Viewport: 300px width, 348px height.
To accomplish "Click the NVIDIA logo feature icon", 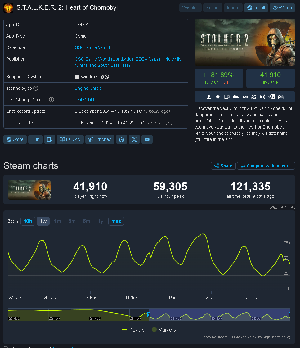I will pos(272,97).
